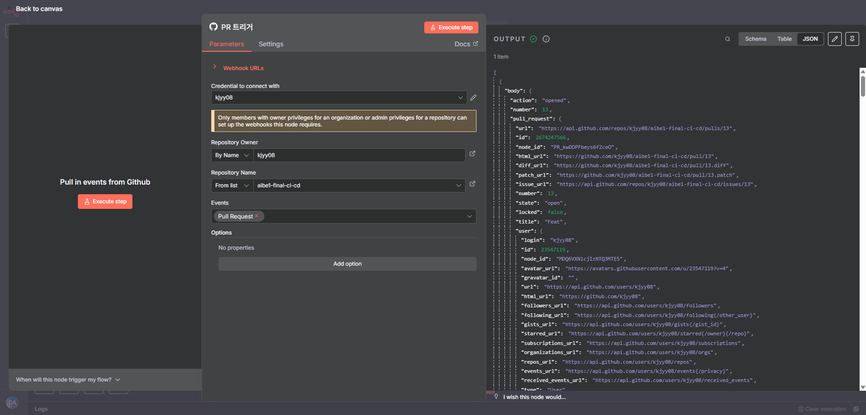
Task: Show output info icon details
Action: [x=546, y=39]
